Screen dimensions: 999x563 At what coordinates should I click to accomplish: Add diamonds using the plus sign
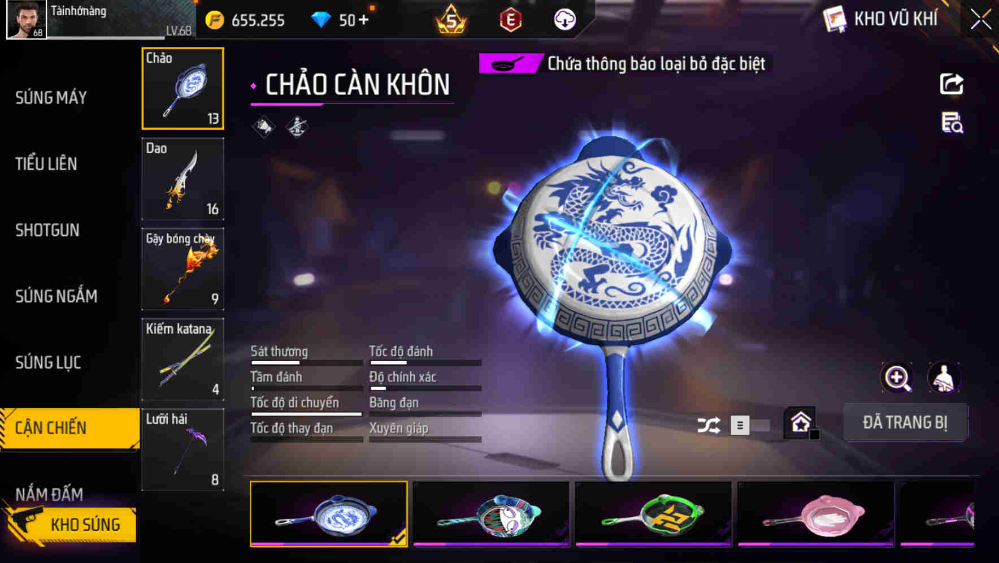[x=363, y=20]
